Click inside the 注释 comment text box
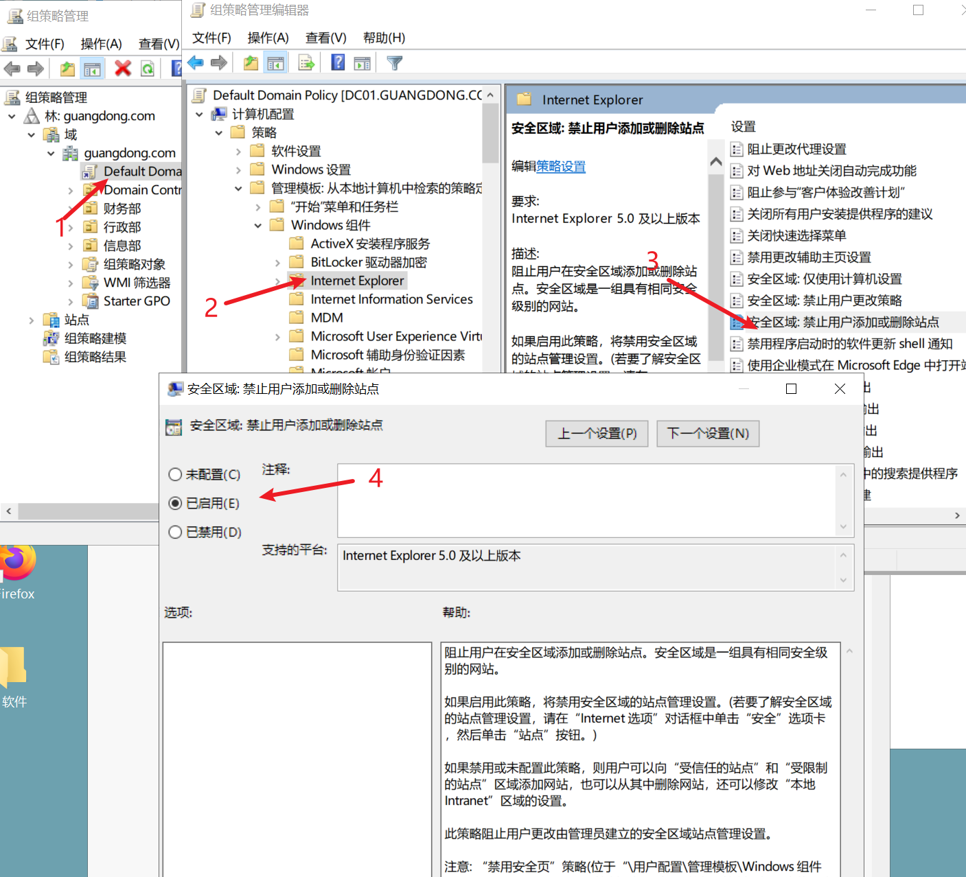Image resolution: width=966 pixels, height=877 pixels. click(x=586, y=500)
